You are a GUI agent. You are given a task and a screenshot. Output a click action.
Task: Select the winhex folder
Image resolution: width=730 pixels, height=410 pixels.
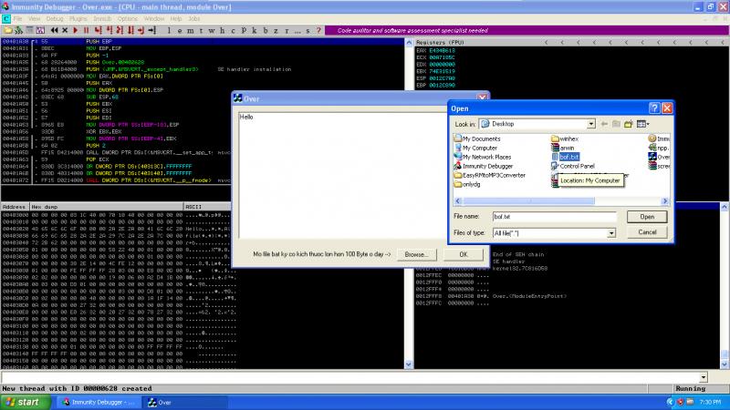pyautogui.click(x=565, y=139)
